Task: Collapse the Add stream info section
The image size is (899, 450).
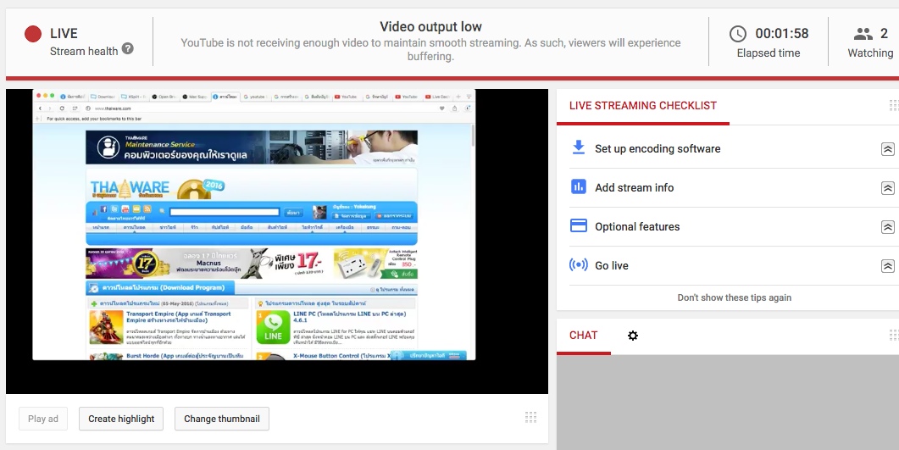Action: coord(887,188)
